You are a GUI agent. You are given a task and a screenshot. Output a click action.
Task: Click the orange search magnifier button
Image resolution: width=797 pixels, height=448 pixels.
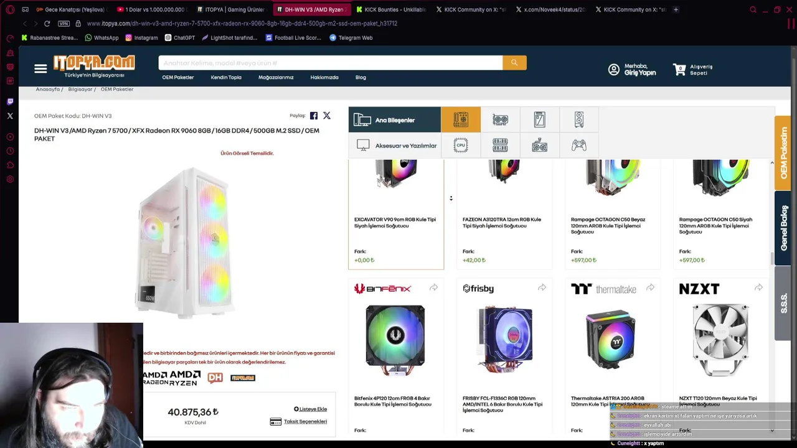tap(514, 63)
